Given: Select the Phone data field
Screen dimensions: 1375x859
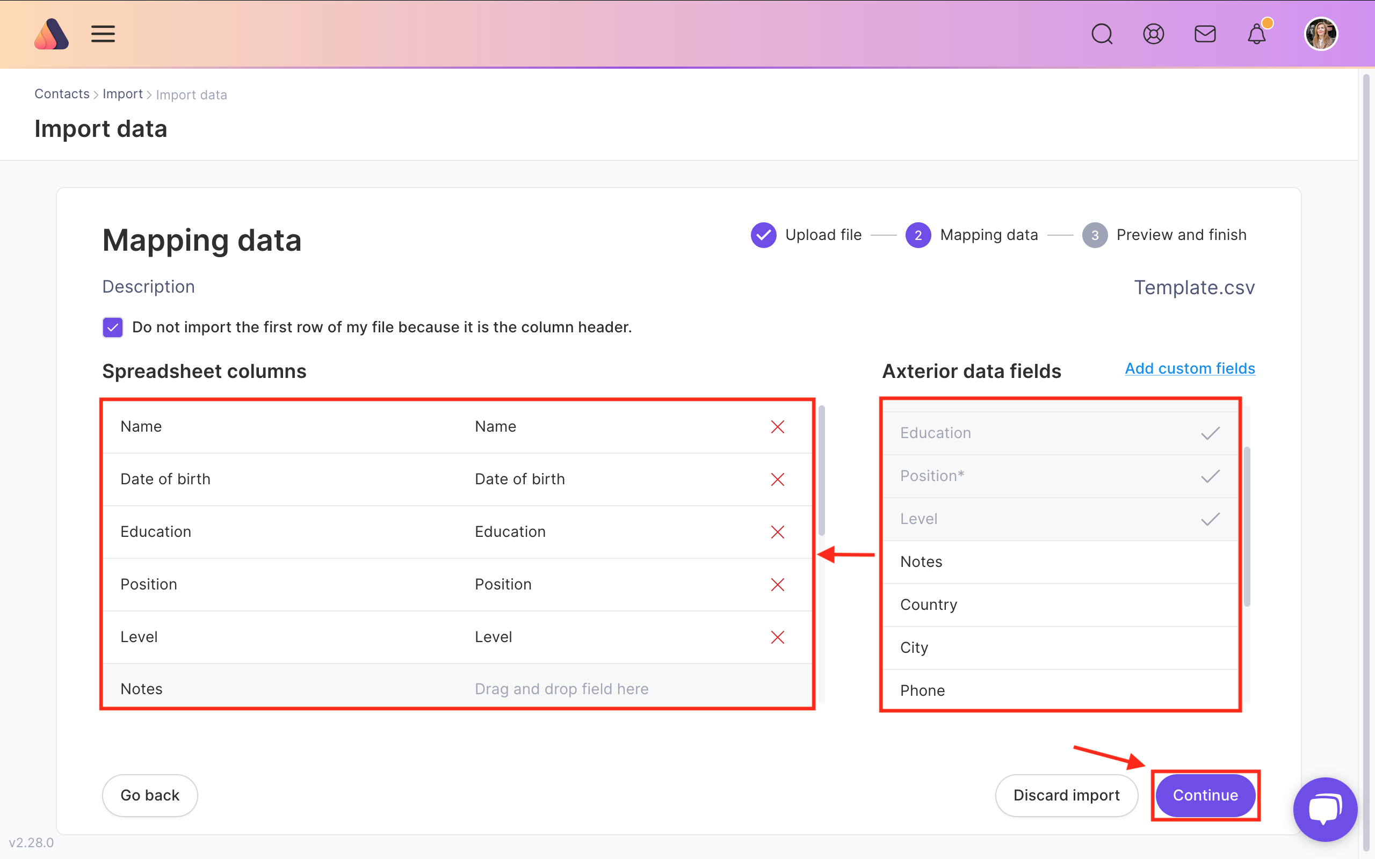Looking at the screenshot, I should (1060, 690).
